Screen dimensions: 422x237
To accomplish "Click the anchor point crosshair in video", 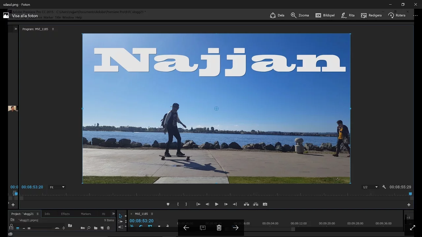I will (216, 108).
